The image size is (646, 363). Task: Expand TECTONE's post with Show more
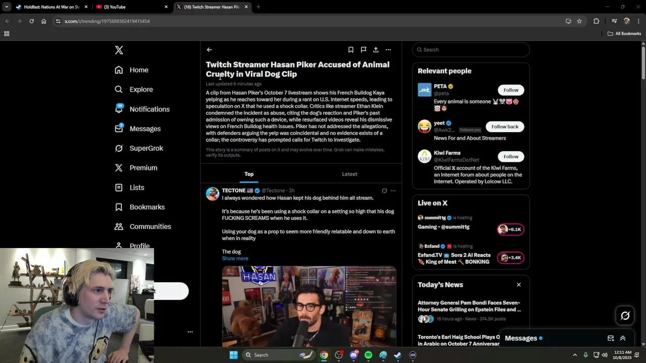tap(235, 259)
